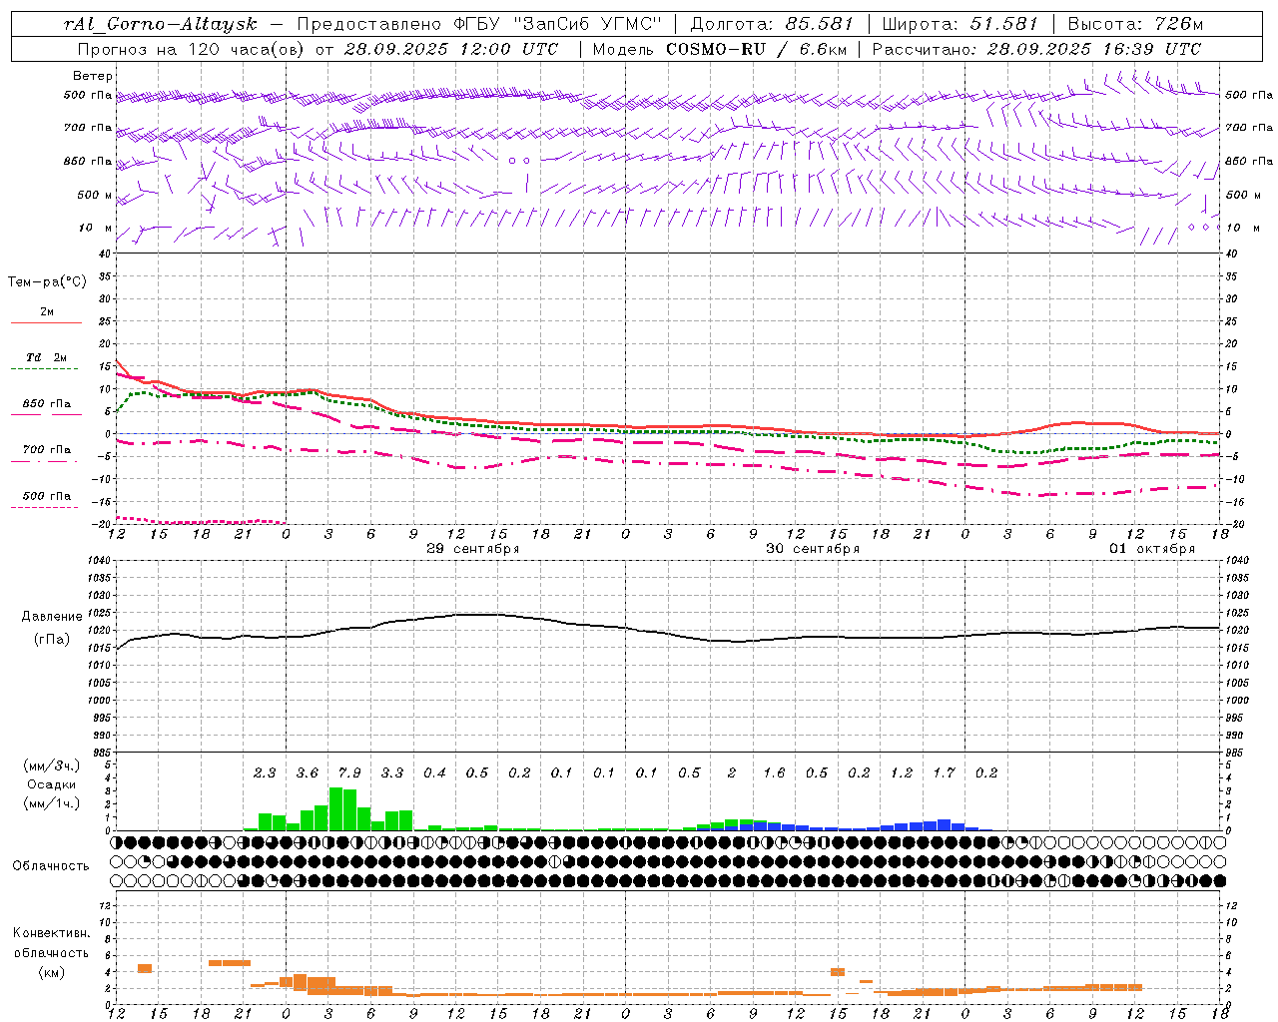Click the latitude value 51.581
Screen dimensions: 1278x1022
tap(1003, 24)
